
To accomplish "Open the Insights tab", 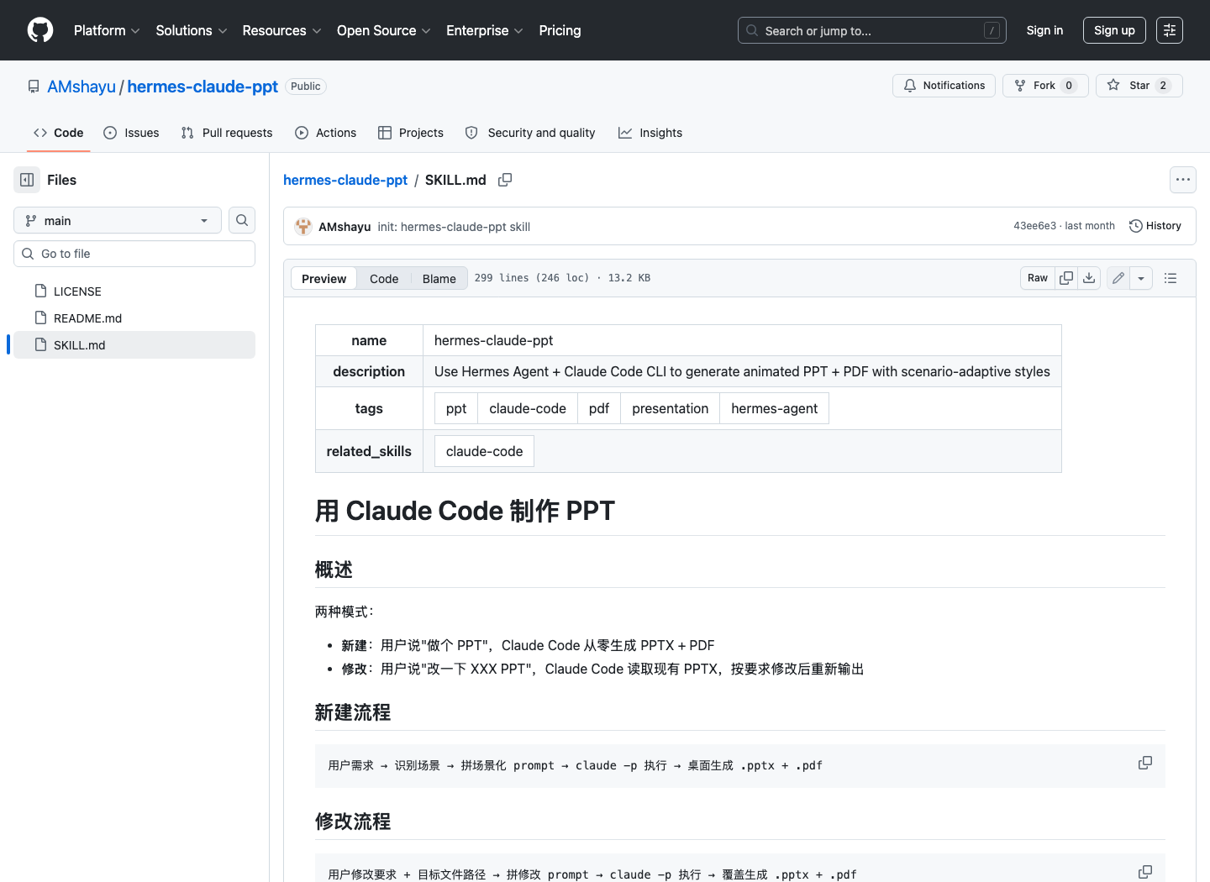I will click(x=650, y=133).
